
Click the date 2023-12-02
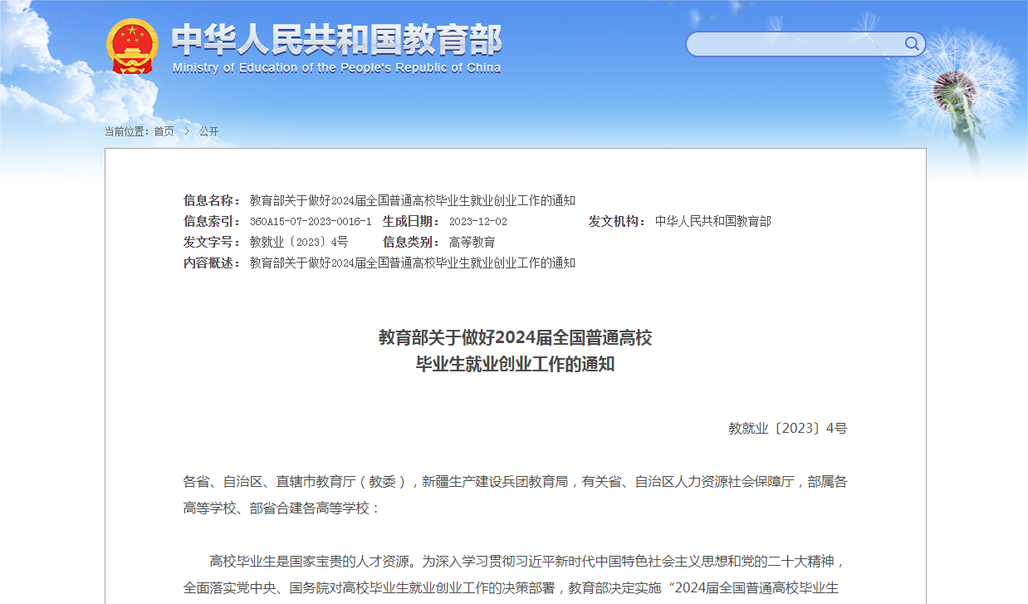[478, 222]
